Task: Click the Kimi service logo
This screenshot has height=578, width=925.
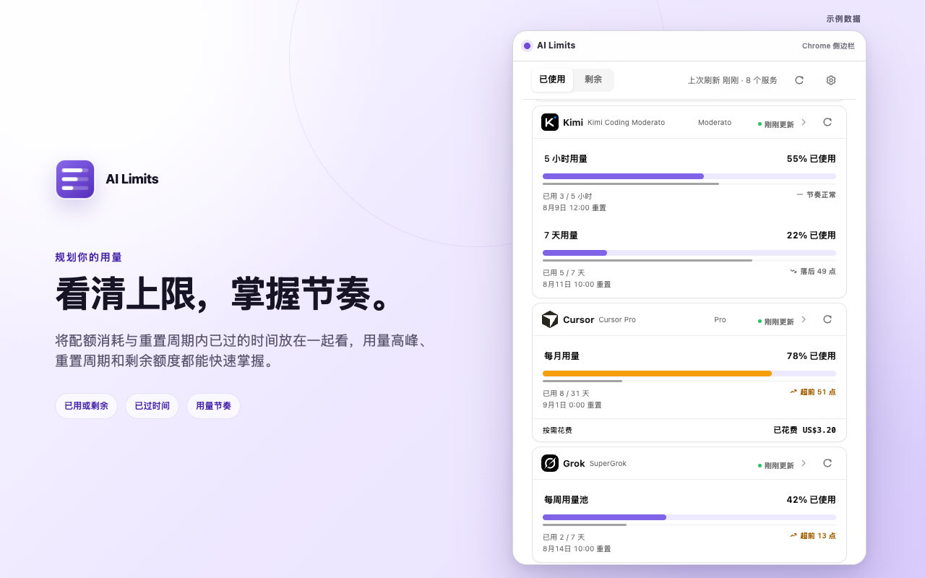Action: tap(550, 122)
